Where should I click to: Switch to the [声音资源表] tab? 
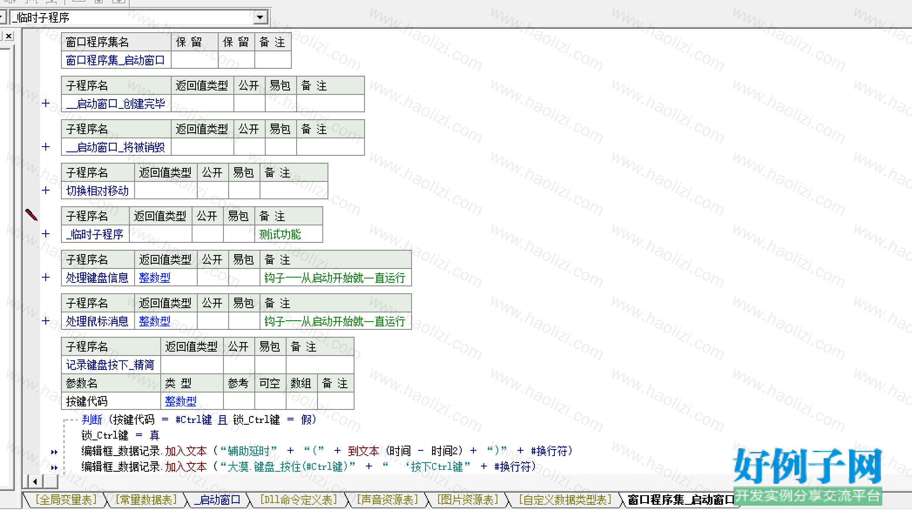(388, 500)
